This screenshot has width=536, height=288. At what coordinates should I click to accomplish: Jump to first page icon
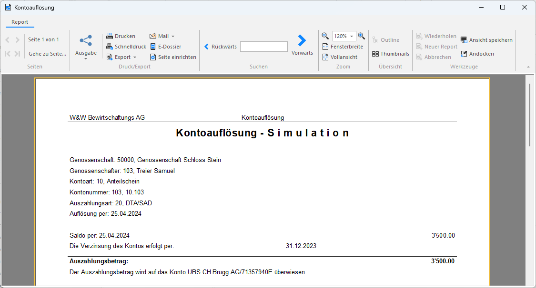coord(8,54)
